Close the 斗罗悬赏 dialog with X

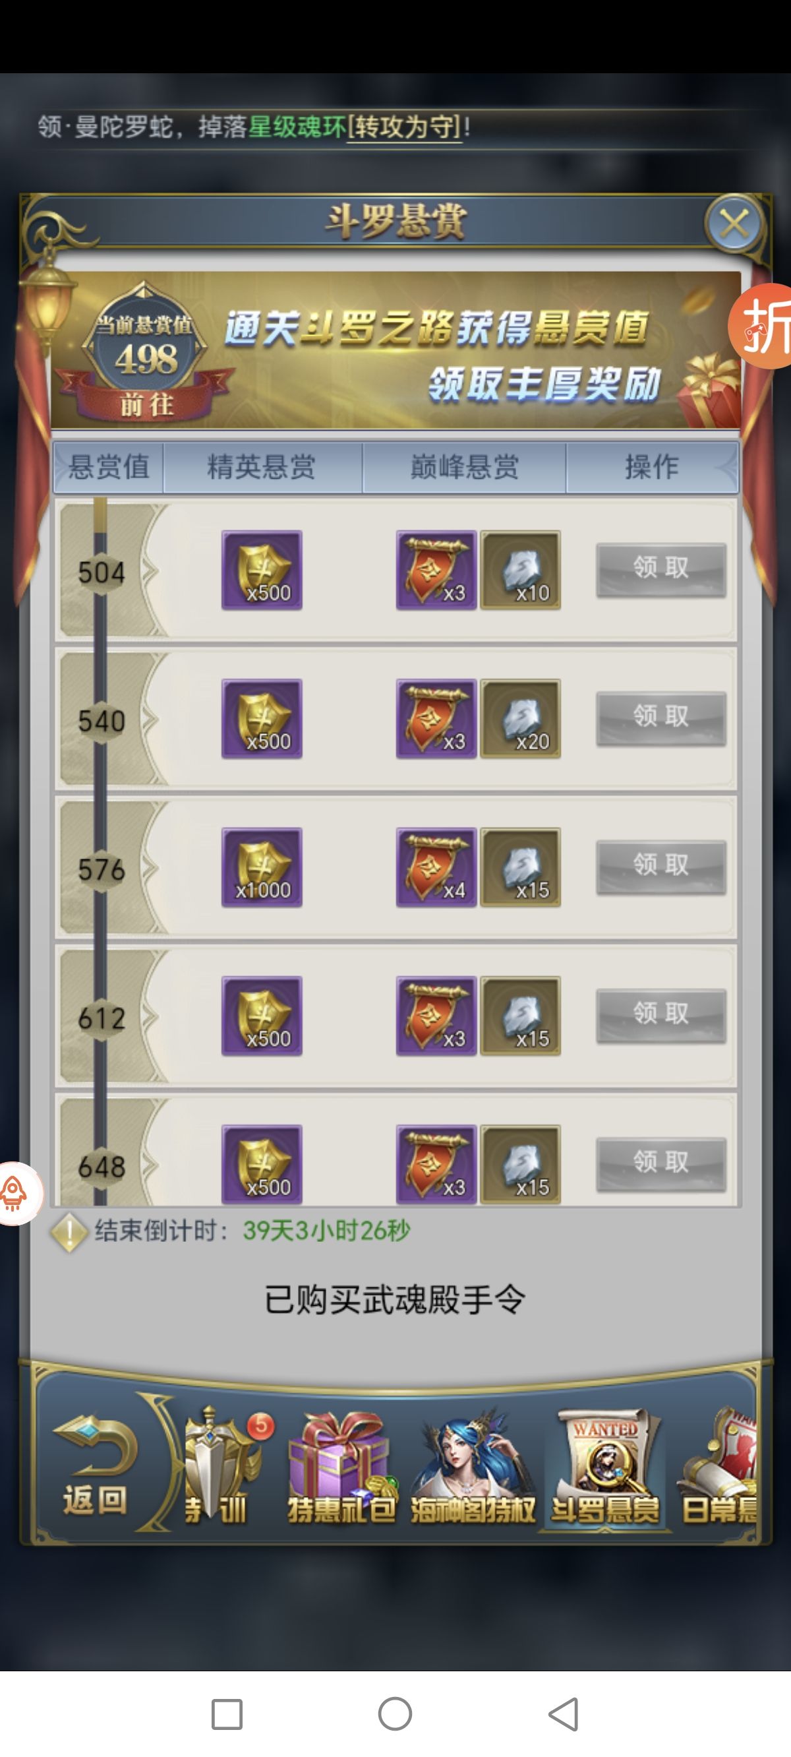[734, 223]
